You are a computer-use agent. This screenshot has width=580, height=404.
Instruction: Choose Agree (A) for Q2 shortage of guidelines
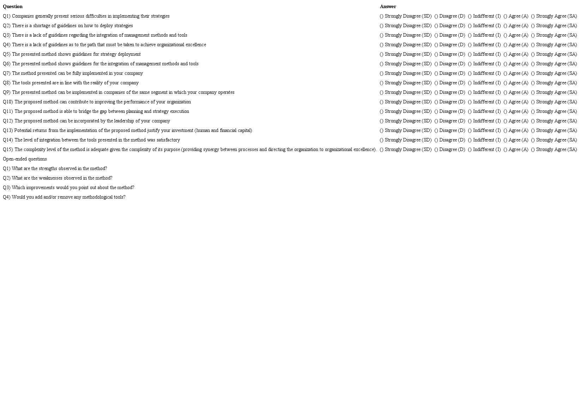pos(516,26)
